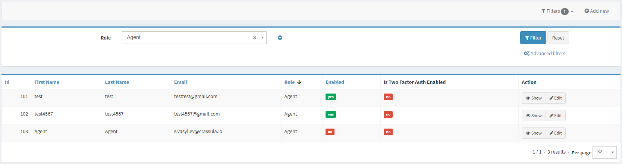Open Advanced filters link

544,54
